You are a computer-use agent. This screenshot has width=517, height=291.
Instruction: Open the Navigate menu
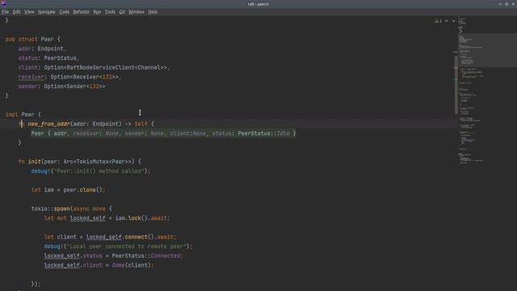[x=47, y=12]
